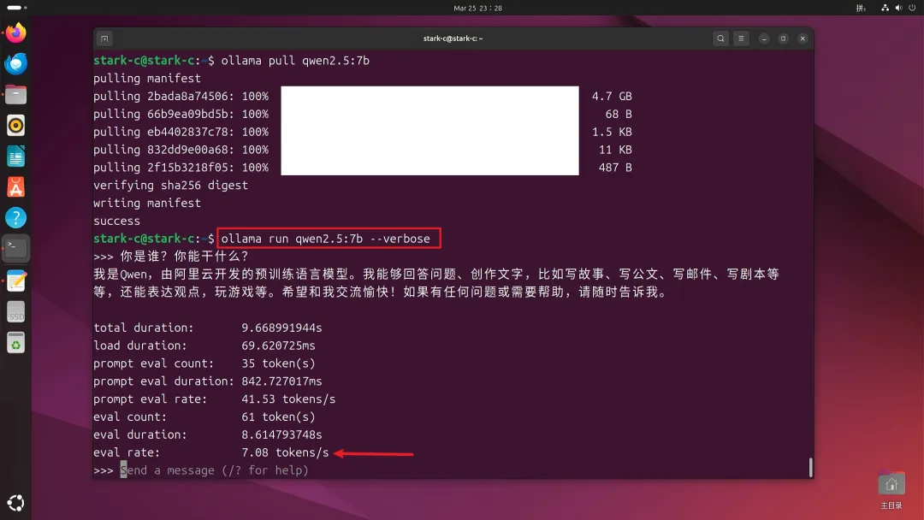Image resolution: width=924 pixels, height=520 pixels.
Task: Click the terminal vertical scrollbar
Action: (x=810, y=468)
